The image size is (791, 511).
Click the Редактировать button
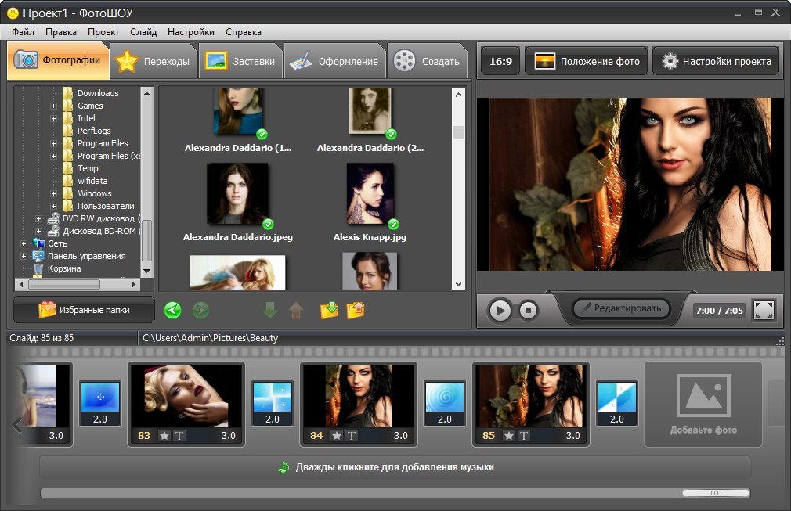point(621,308)
